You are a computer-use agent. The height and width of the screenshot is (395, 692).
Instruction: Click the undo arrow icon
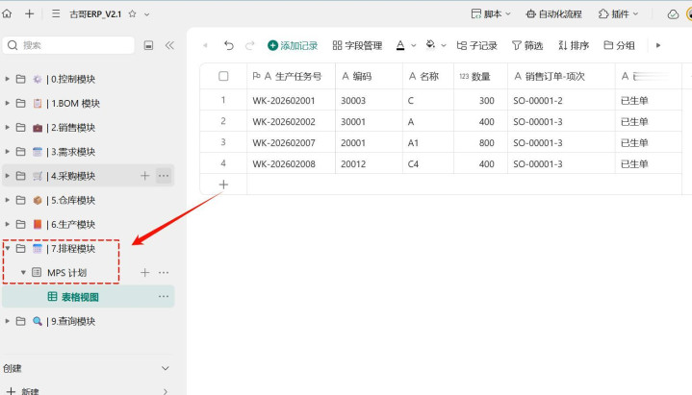[x=228, y=45]
